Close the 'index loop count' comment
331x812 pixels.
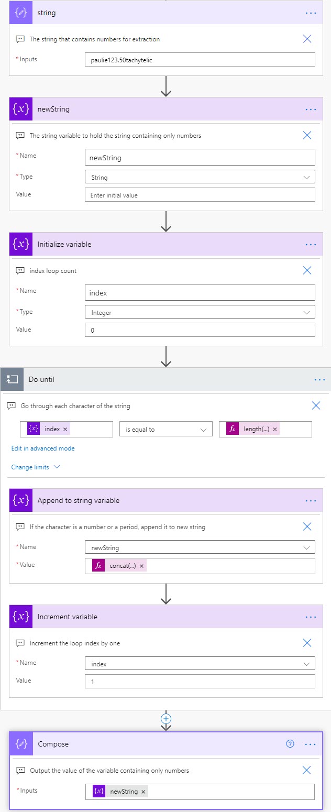(307, 270)
